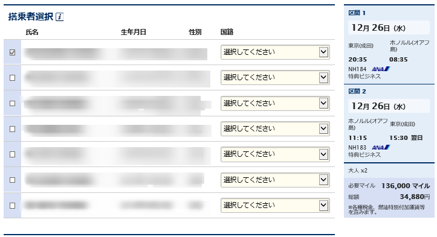Expand third passenger's nationality dropdown
The width and height of the screenshot is (437, 237).
click(275, 103)
